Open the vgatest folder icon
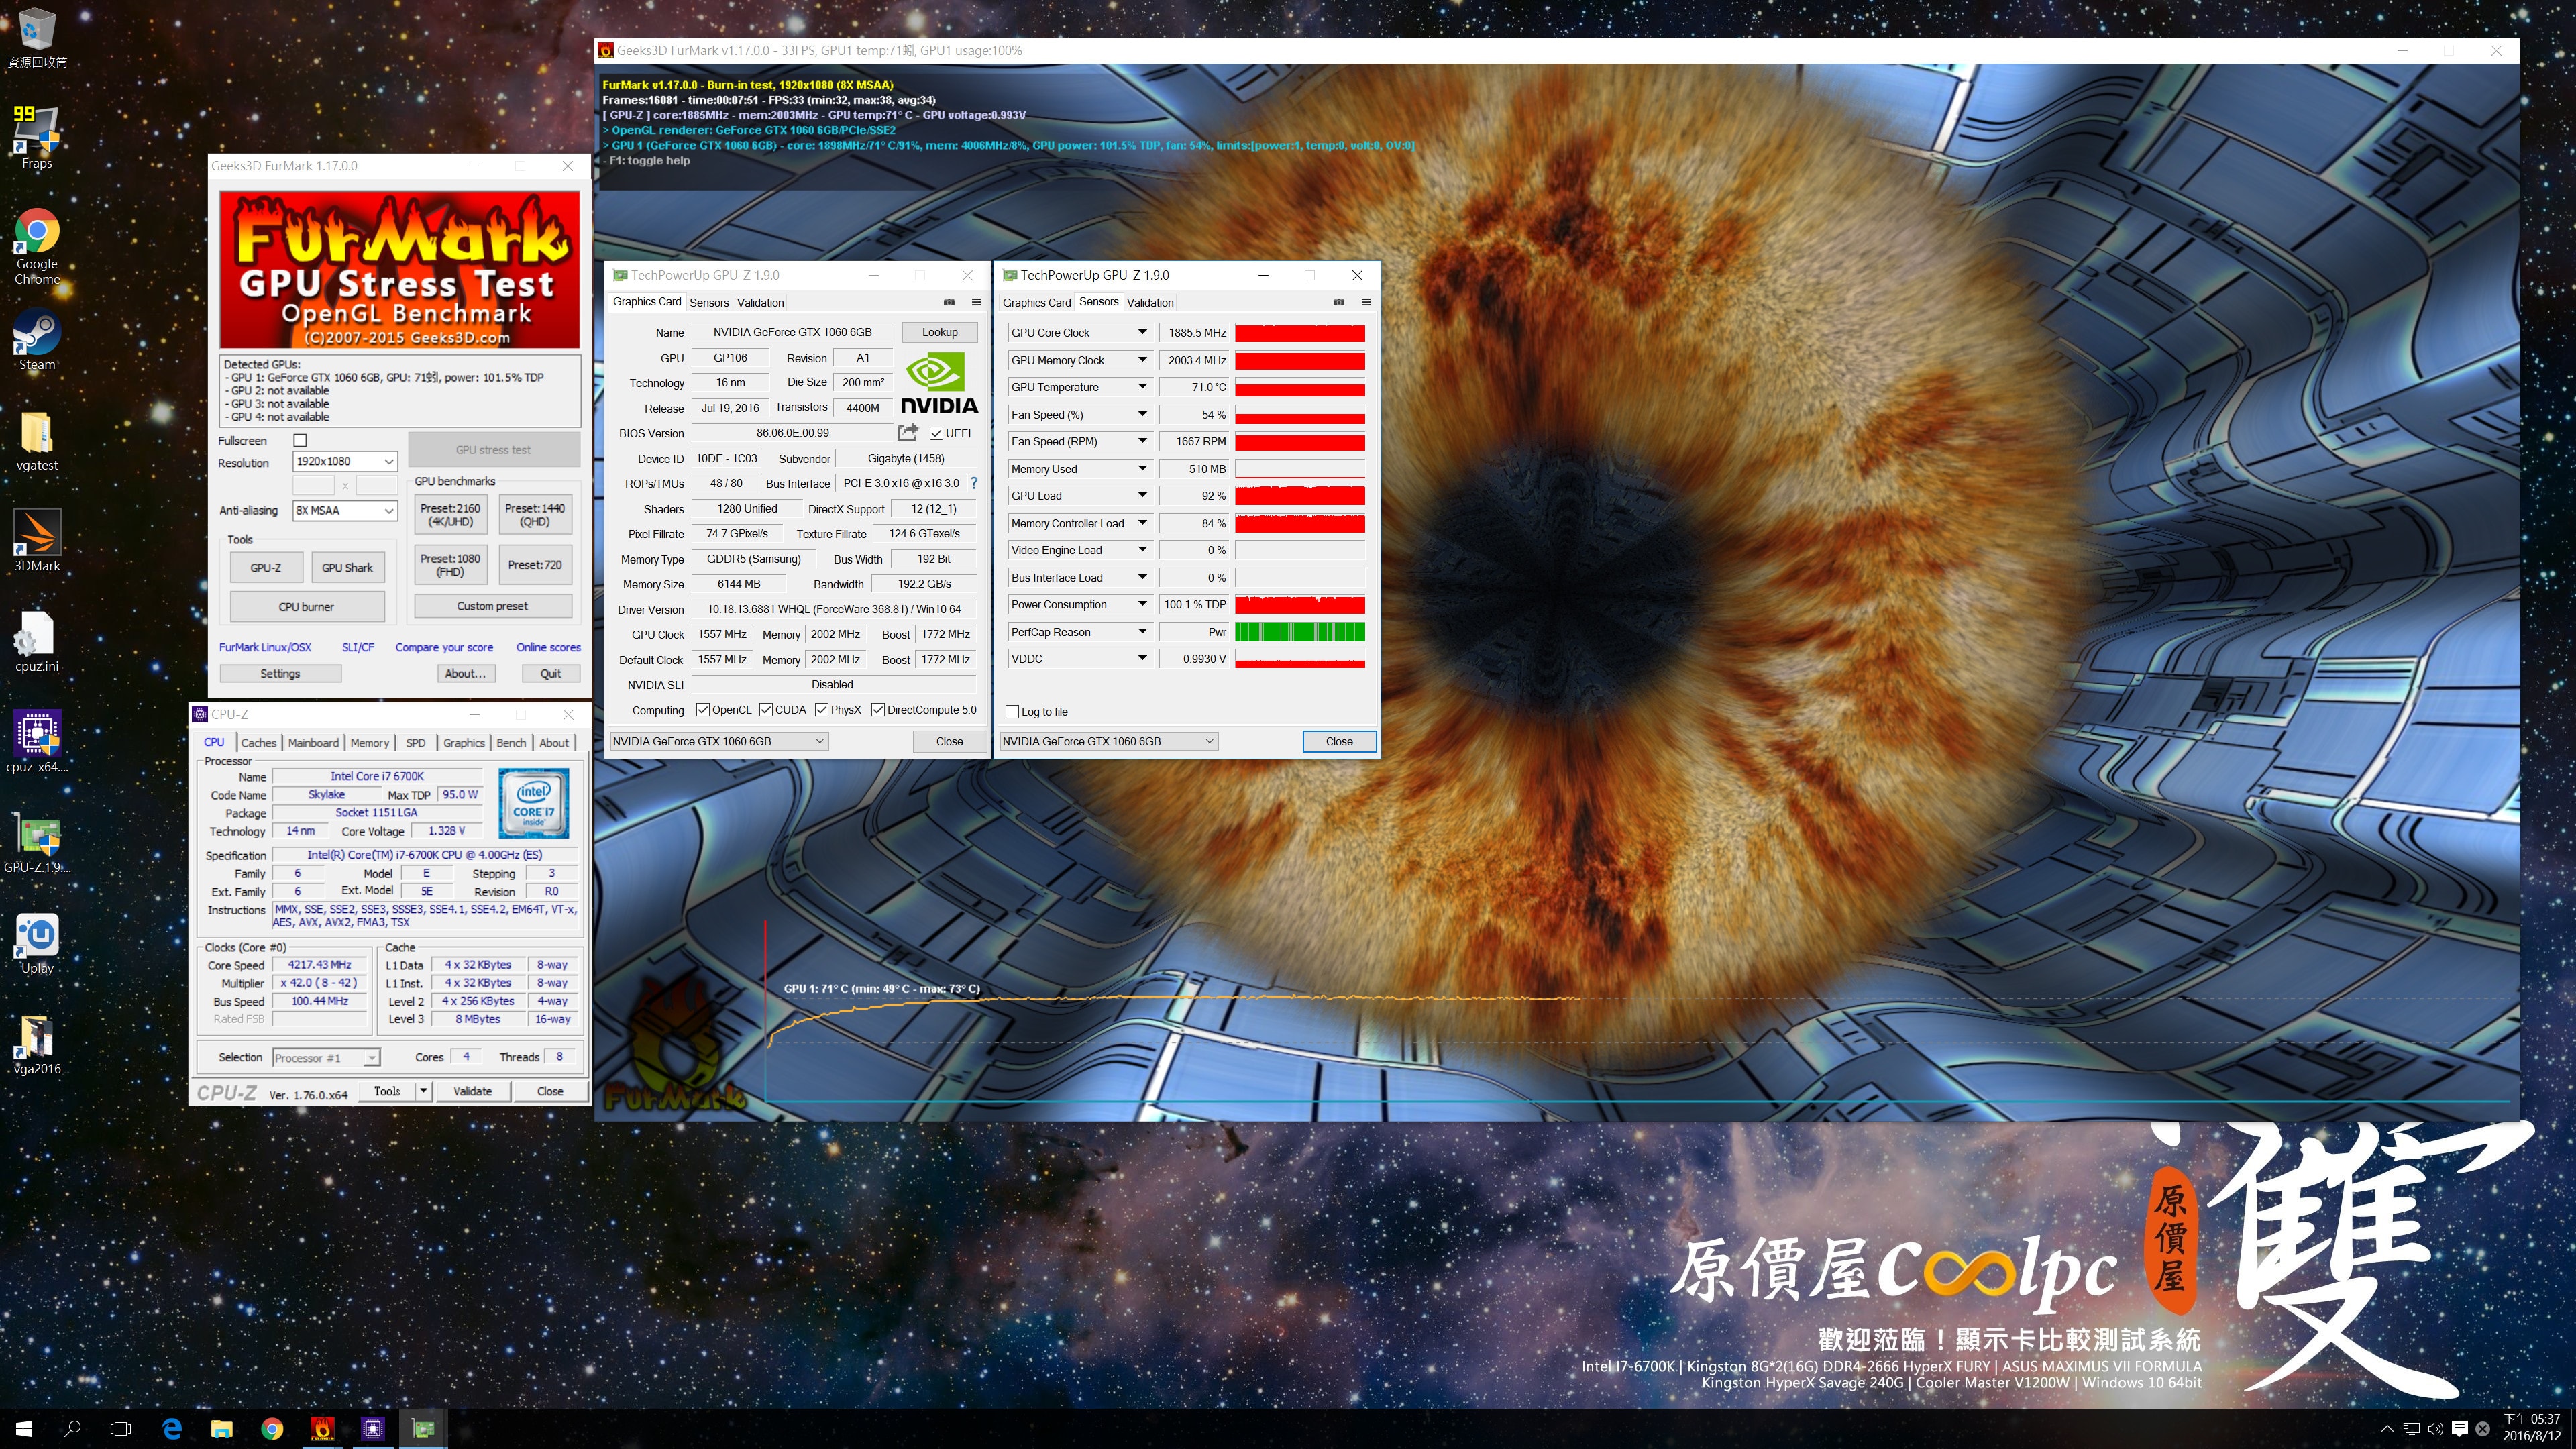2576x1449 pixels. (37, 441)
